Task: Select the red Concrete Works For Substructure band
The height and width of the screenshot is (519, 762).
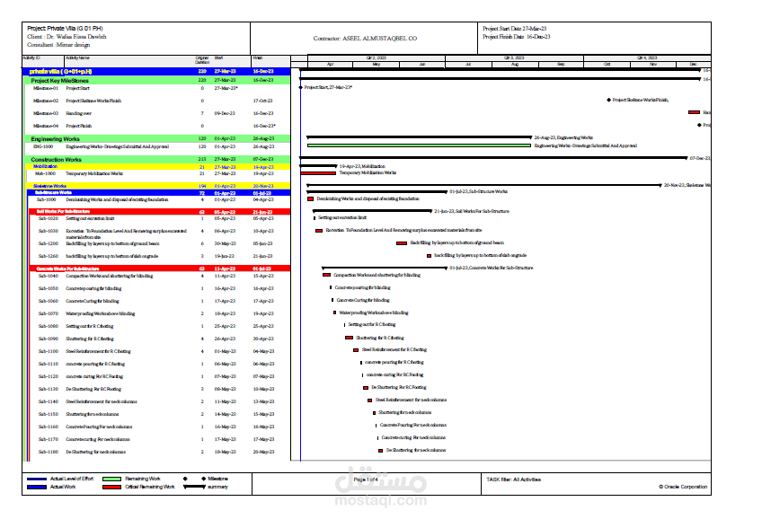Action: click(160, 268)
